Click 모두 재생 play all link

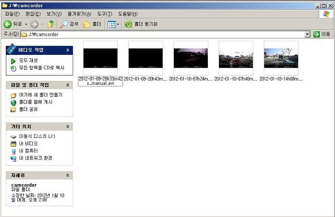(28, 61)
